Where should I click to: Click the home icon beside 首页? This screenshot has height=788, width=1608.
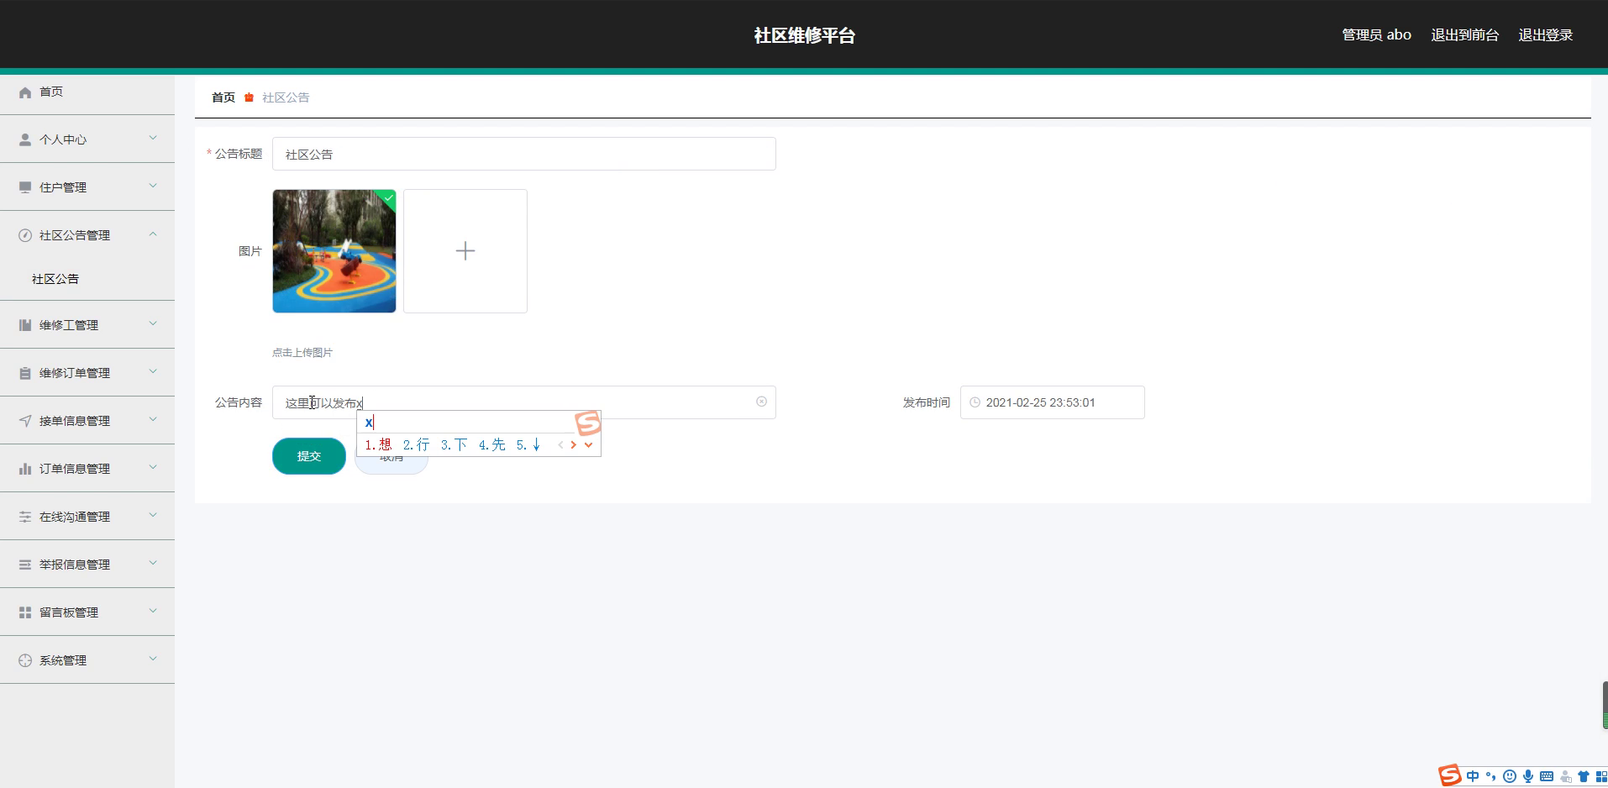point(25,92)
